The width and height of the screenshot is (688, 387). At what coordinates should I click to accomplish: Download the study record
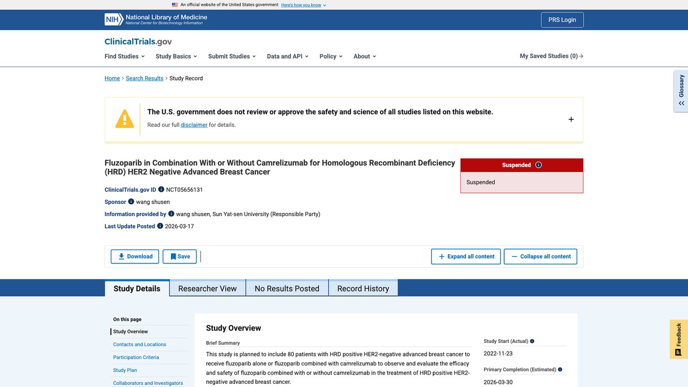[135, 256]
